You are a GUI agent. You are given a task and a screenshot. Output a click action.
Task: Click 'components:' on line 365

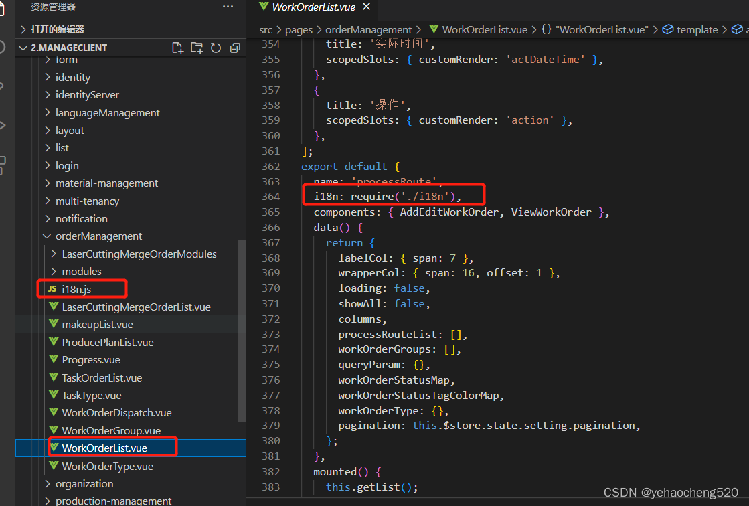(x=347, y=212)
